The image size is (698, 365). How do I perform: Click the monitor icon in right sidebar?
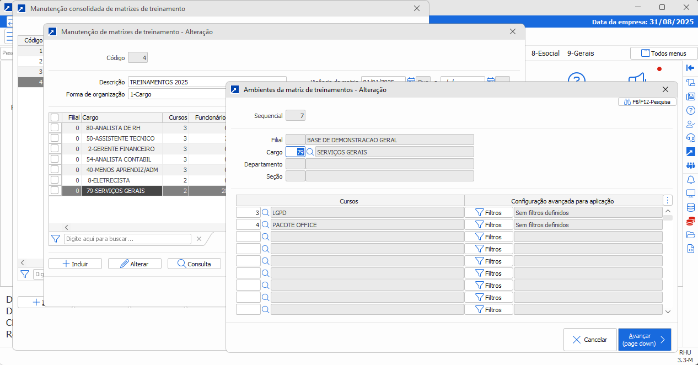click(x=690, y=194)
